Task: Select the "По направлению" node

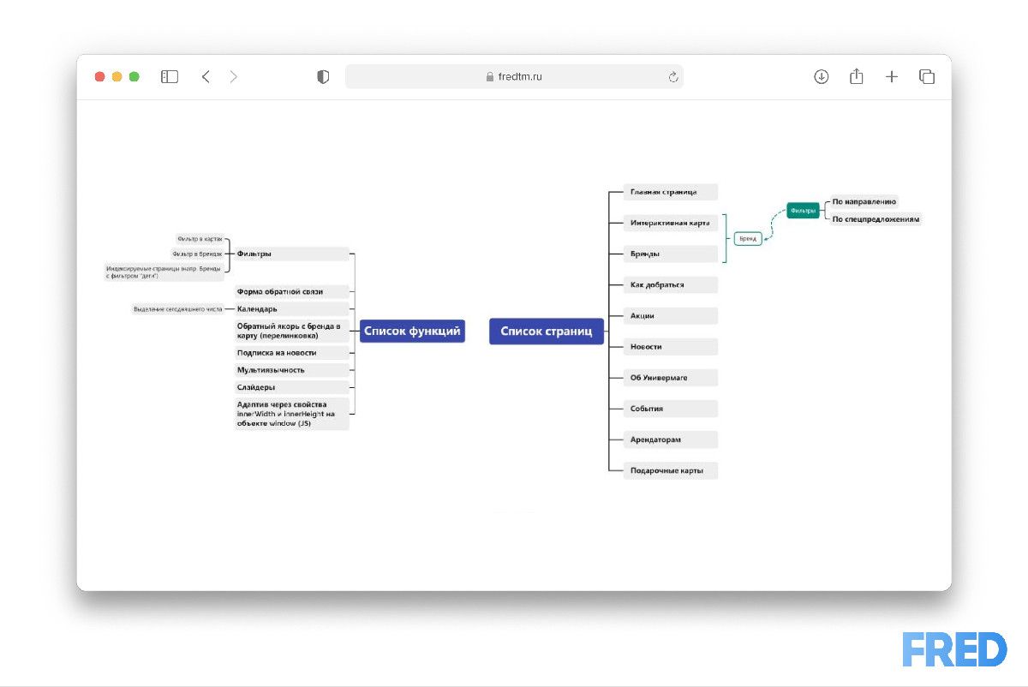Action: [864, 202]
